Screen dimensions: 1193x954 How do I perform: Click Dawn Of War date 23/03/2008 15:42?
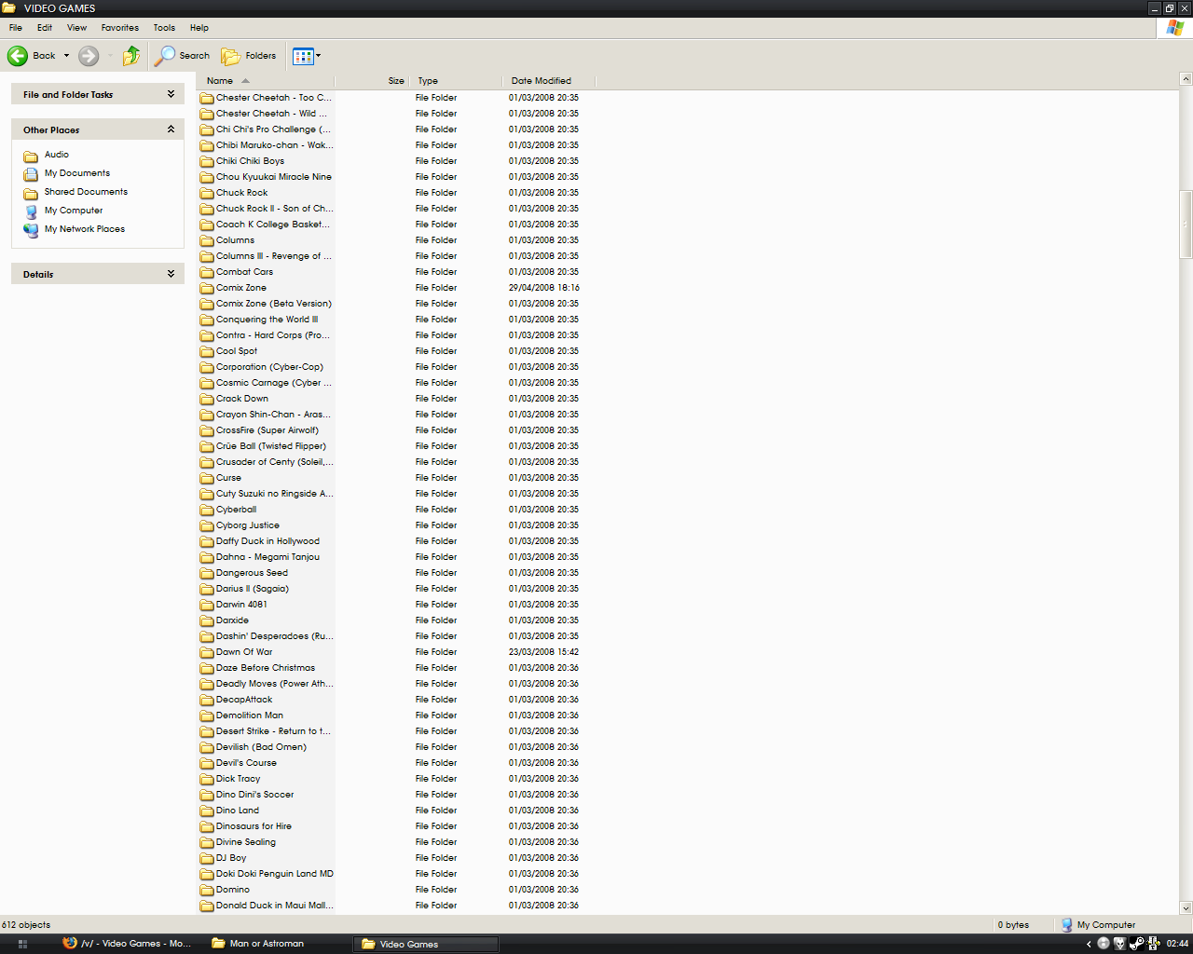click(544, 652)
